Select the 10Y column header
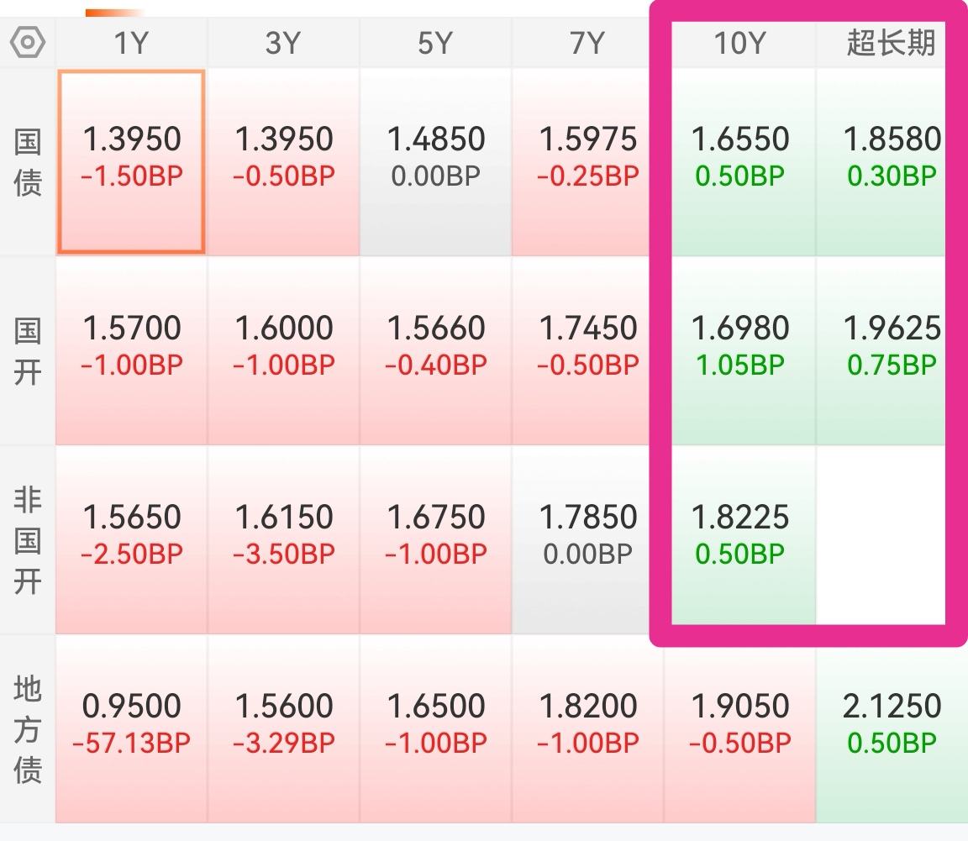 pos(739,43)
